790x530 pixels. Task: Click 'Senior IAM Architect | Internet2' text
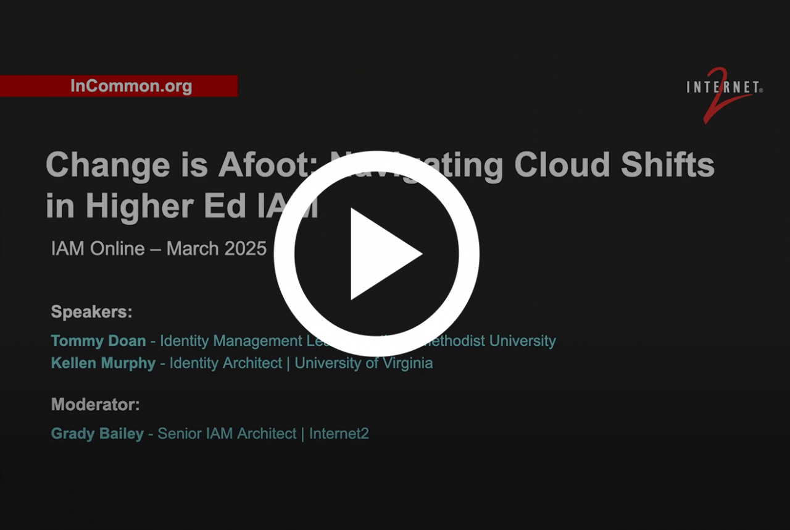(x=264, y=434)
